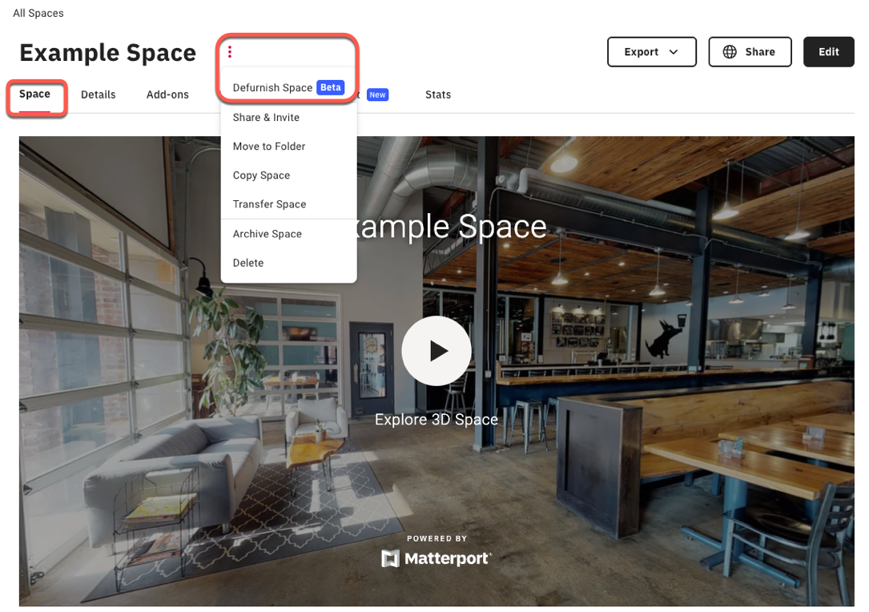
Task: Click the Example Space page title
Action: click(107, 53)
